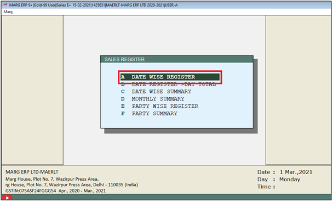
Task: Click the GSTIN financial year line
Action: (x=56, y=191)
